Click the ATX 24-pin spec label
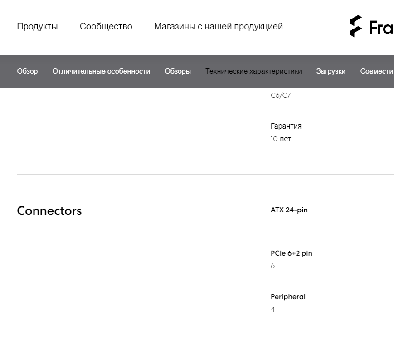394x343 pixels. click(x=289, y=210)
